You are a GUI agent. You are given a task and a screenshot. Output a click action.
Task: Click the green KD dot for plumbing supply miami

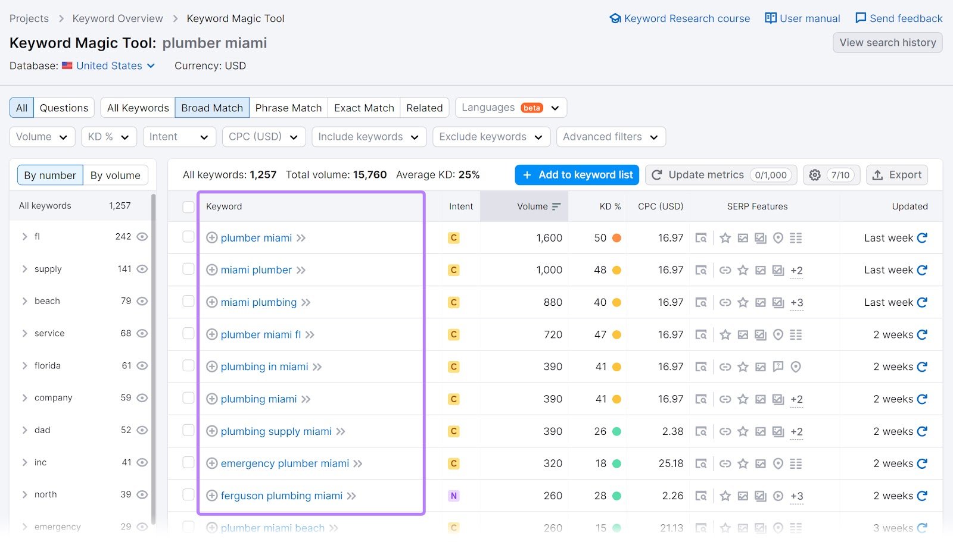point(615,431)
